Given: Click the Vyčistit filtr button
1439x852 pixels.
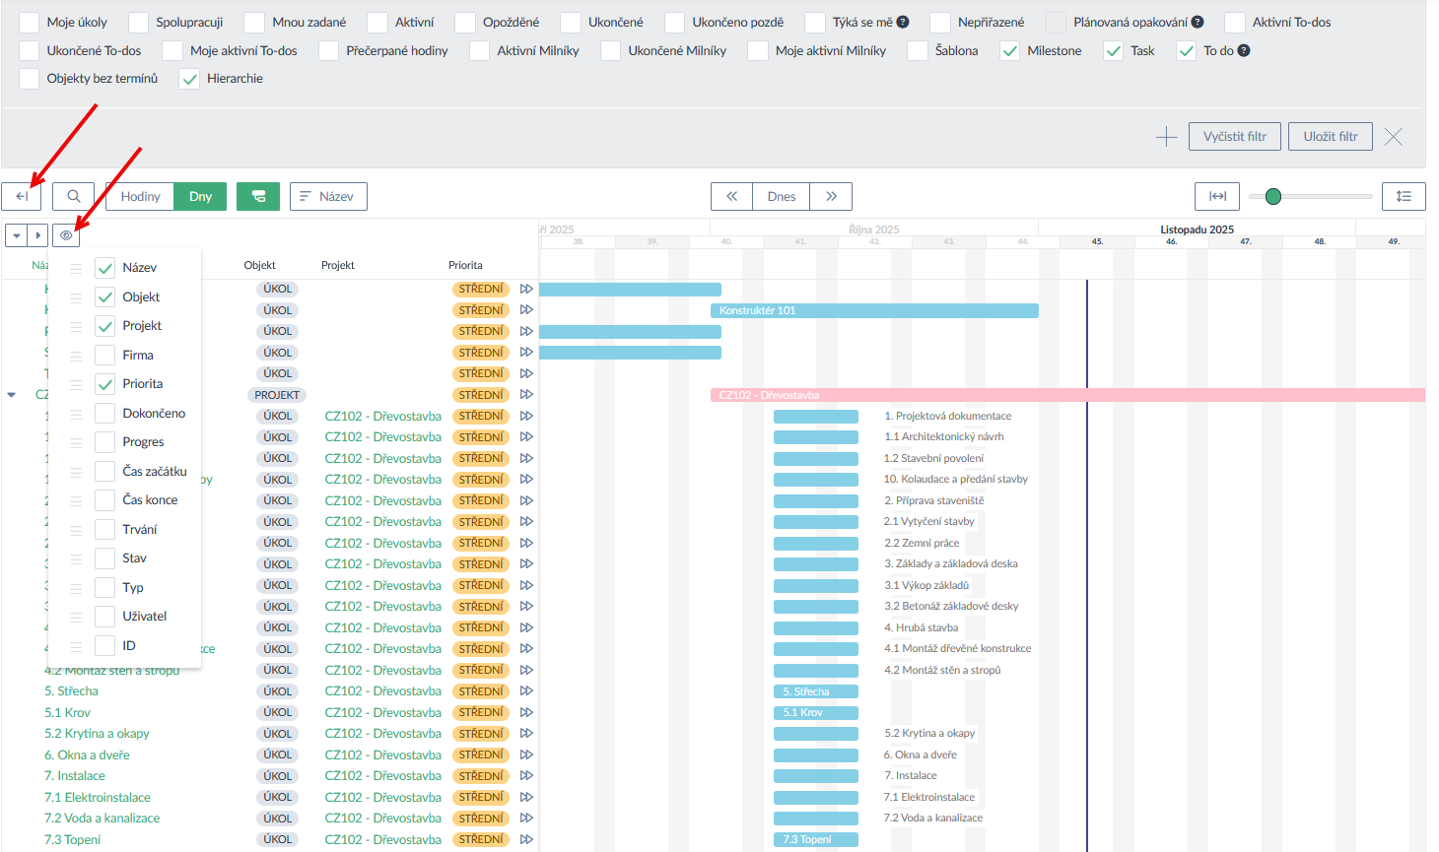Looking at the screenshot, I should 1234,137.
